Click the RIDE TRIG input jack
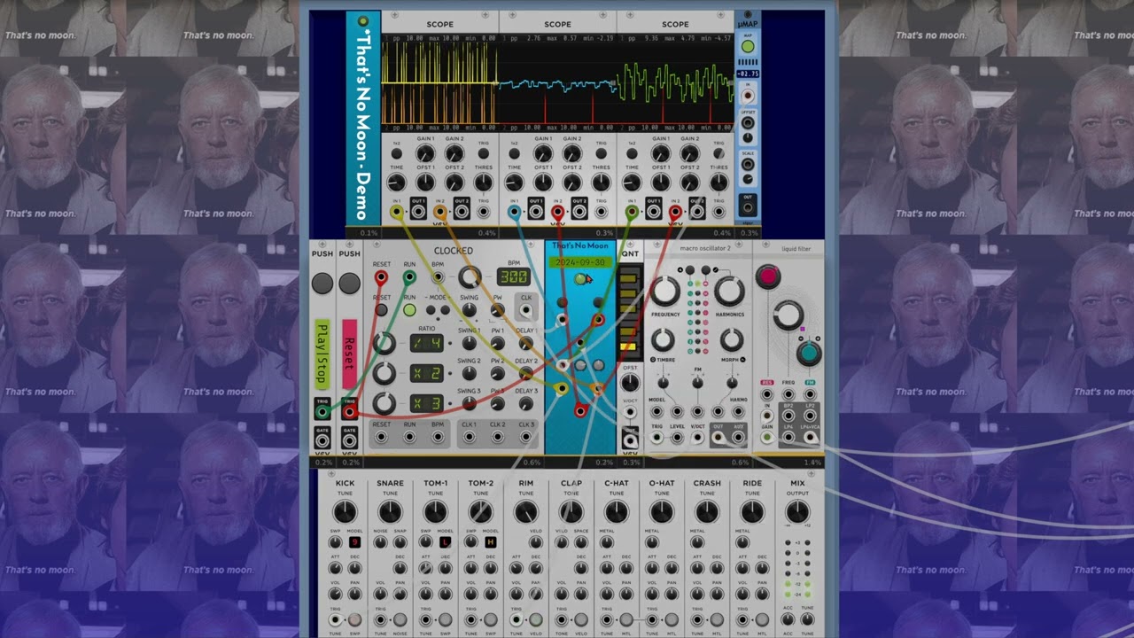 pos(742,620)
